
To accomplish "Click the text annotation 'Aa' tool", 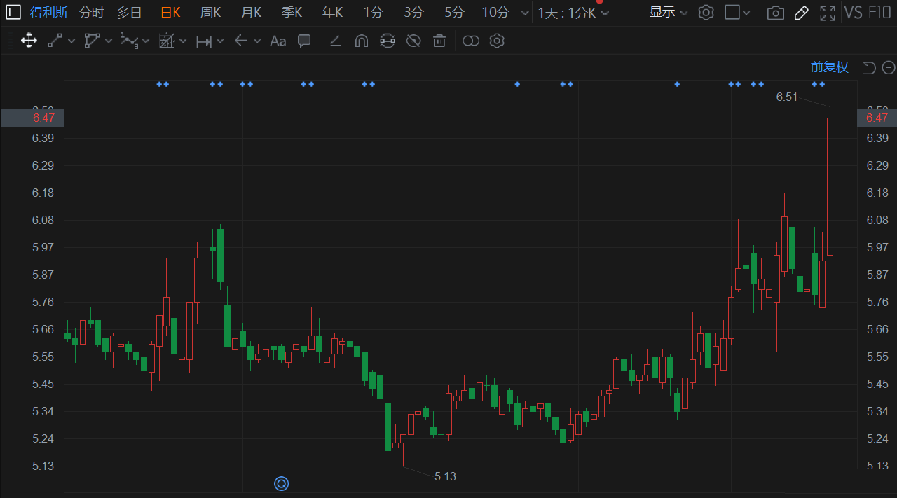I will point(278,41).
